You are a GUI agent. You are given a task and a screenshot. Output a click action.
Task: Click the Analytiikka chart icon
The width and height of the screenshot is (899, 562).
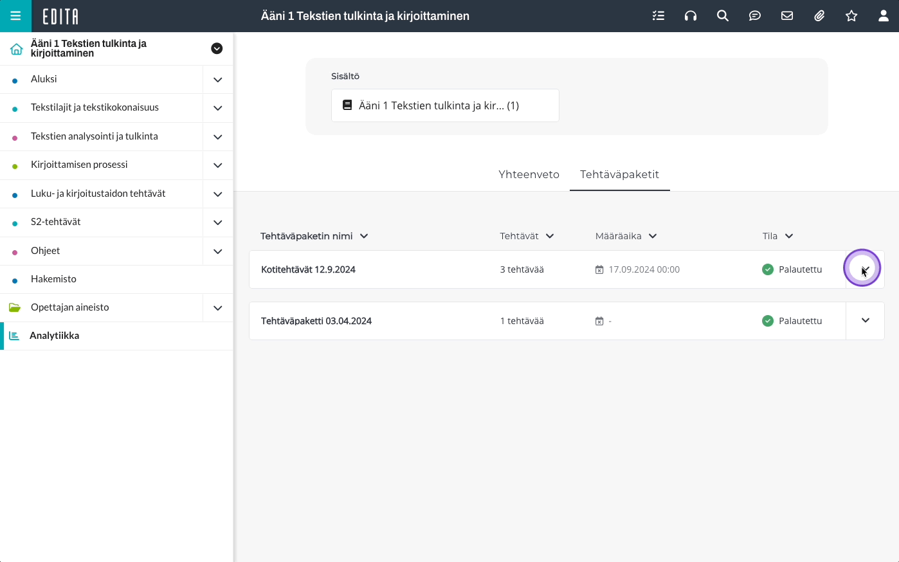point(14,336)
